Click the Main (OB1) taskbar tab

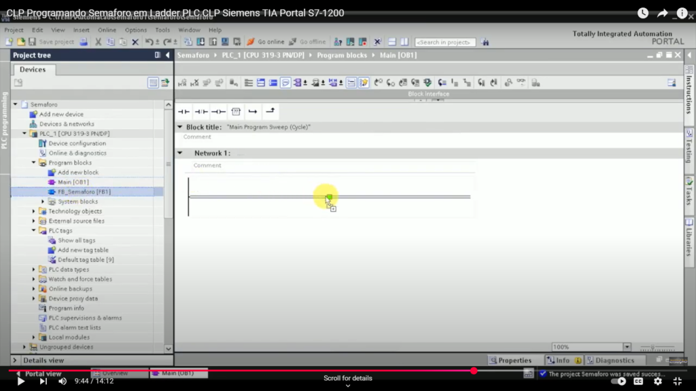(x=178, y=373)
